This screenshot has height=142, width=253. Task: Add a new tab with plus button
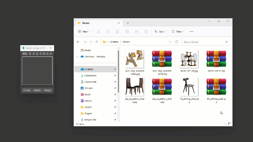click(x=128, y=23)
